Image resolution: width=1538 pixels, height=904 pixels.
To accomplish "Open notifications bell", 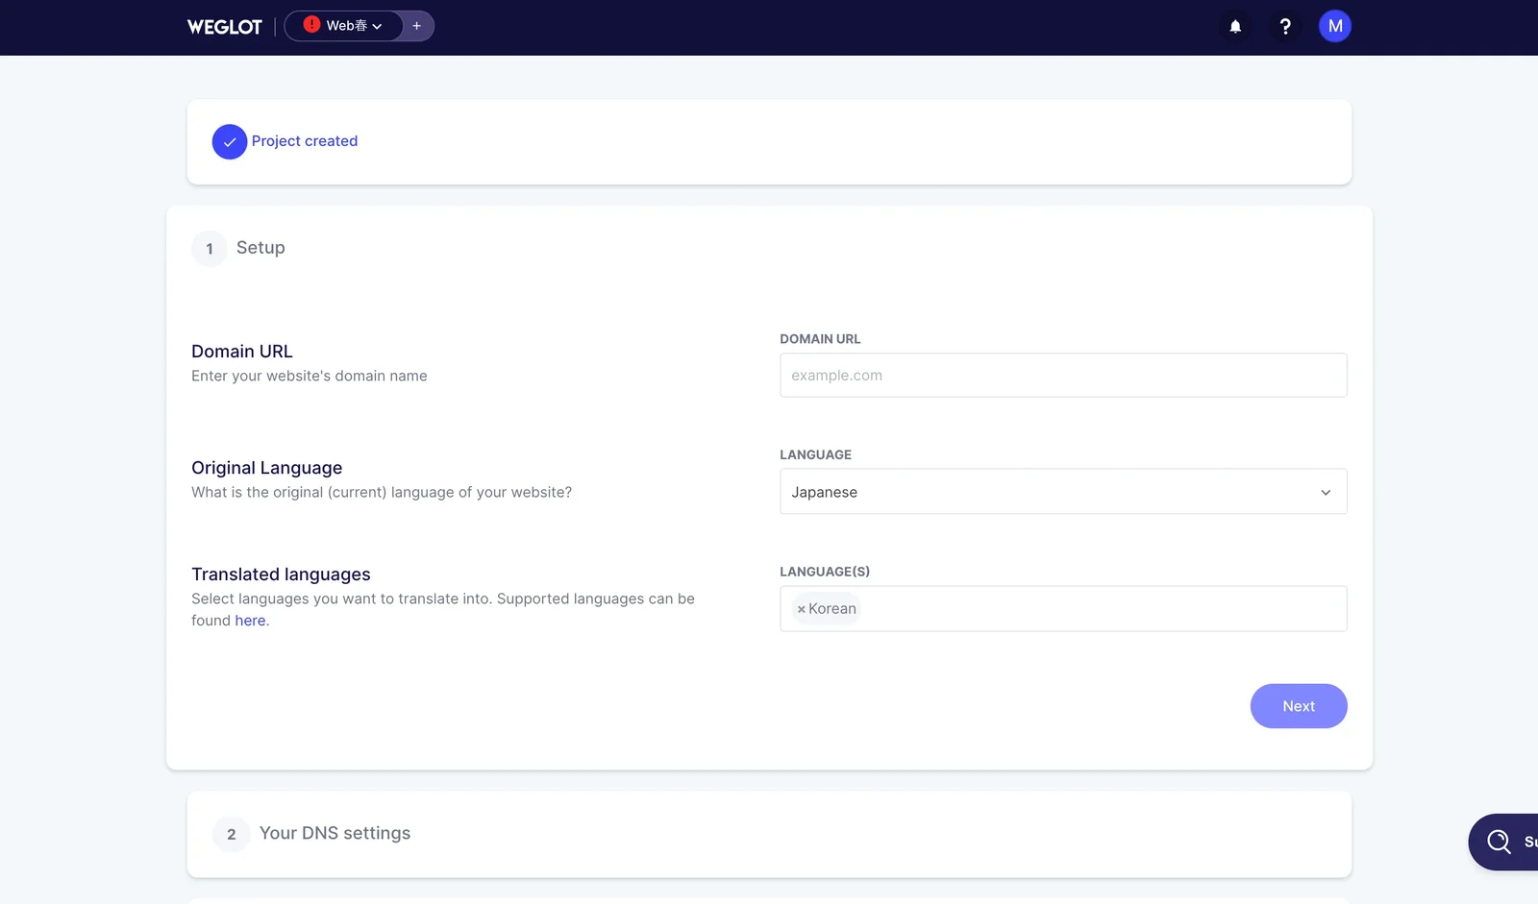I will click(1235, 27).
